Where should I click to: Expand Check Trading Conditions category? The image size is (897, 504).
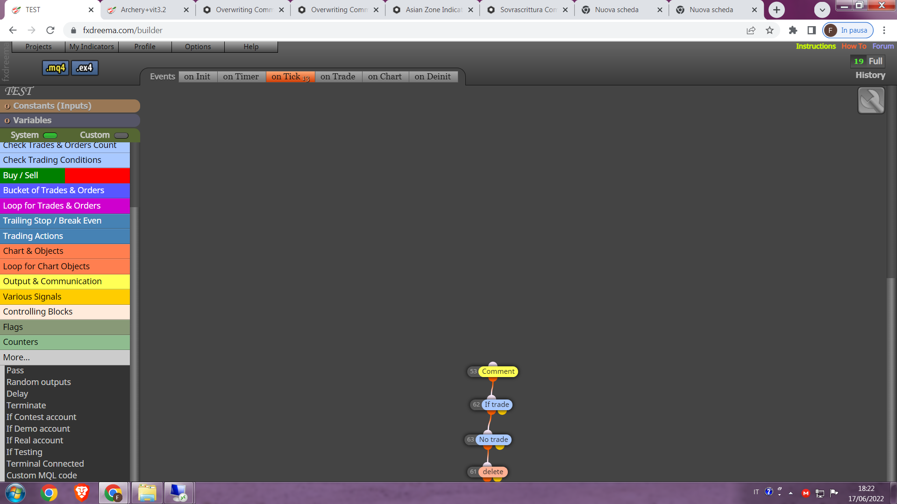65,160
